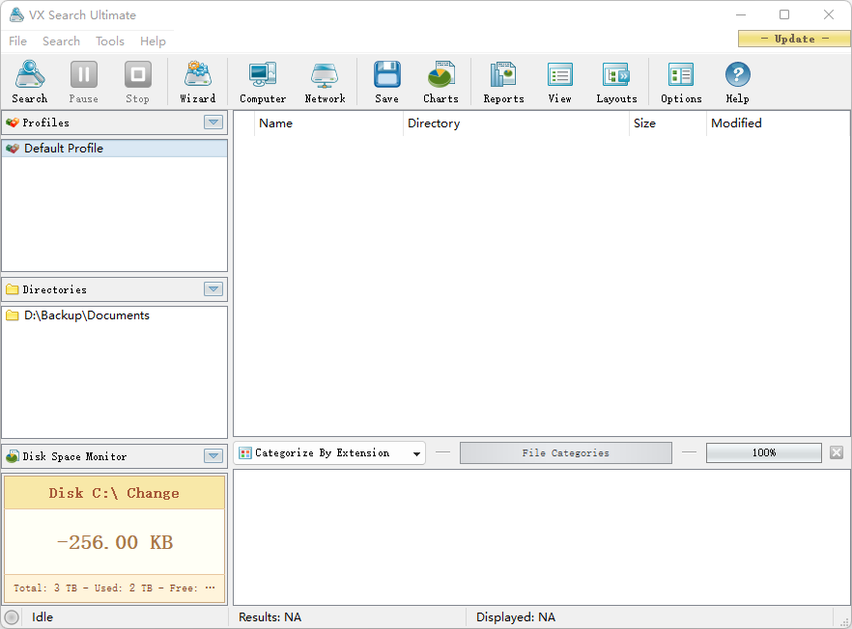Image resolution: width=852 pixels, height=629 pixels.
Task: Click the 100% progress bar
Action: coord(764,452)
